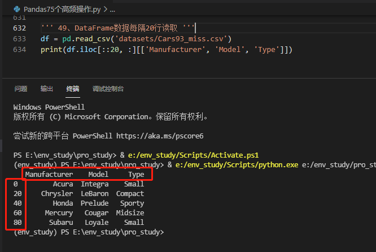Click row index 20 in output
Viewport: 376px width, 252px height.
(x=18, y=194)
